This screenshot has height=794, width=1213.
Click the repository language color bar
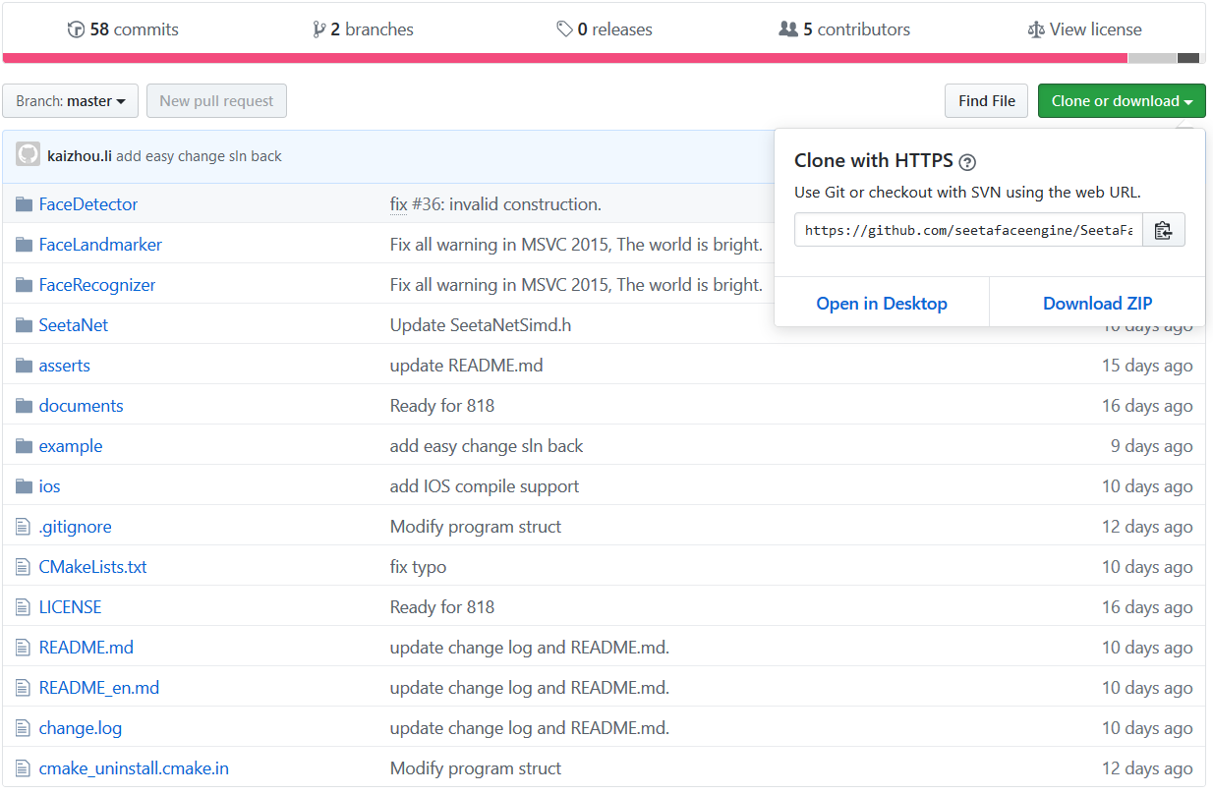pos(590,58)
